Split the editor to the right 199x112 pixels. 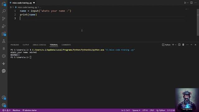192,3
